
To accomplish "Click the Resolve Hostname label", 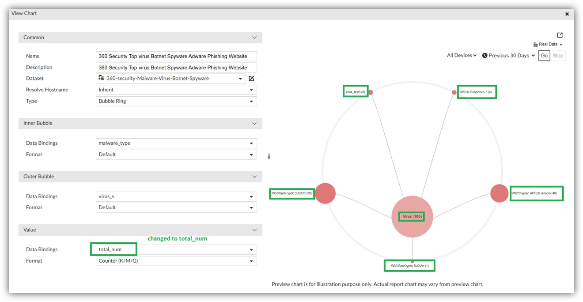I will pos(47,90).
